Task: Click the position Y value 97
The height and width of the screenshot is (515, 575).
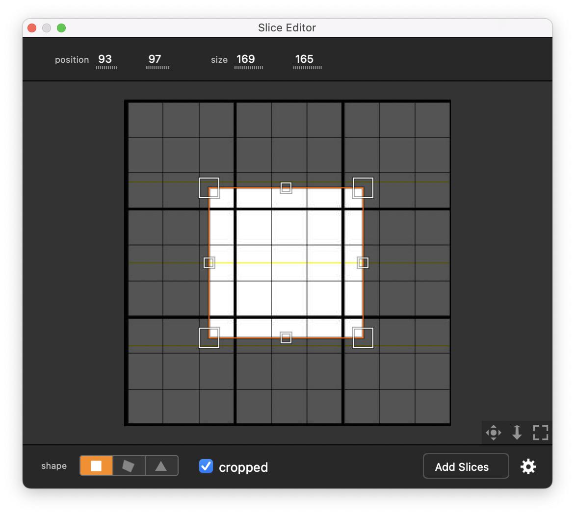Action: pyautogui.click(x=155, y=59)
